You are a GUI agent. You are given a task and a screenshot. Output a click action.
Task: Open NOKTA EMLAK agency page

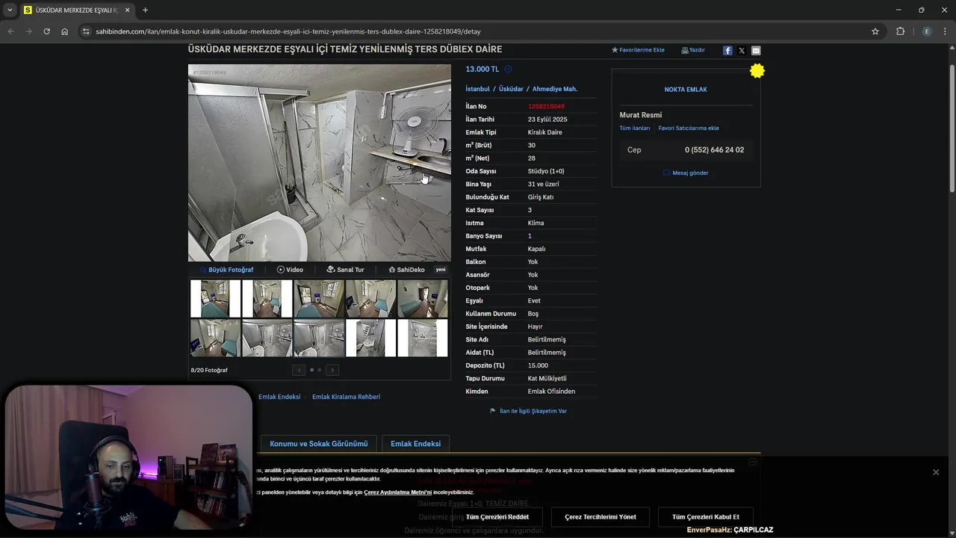(686, 90)
